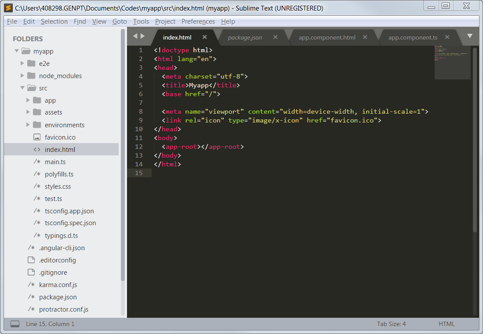Switch to the app.component.ts tab

pyautogui.click(x=413, y=38)
